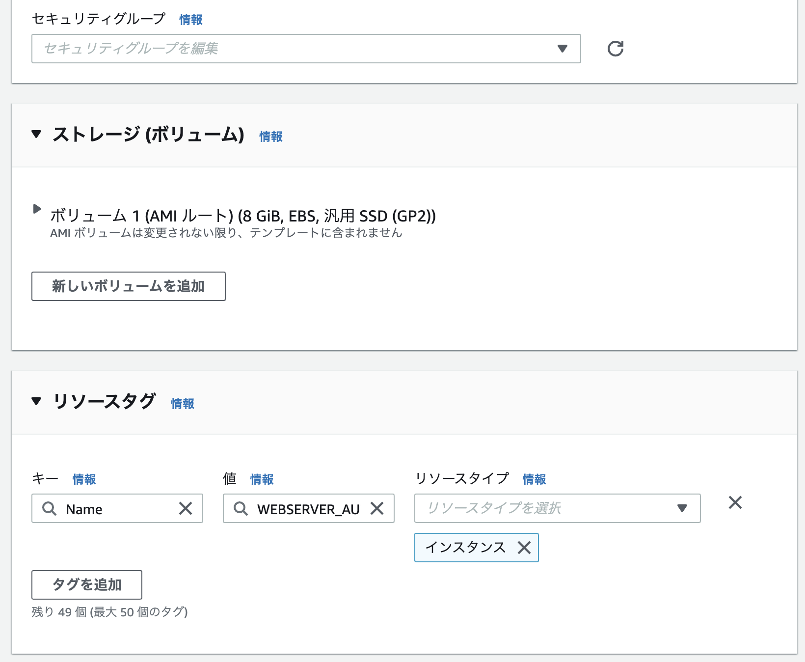The width and height of the screenshot is (805, 662).
Task: Collapse the ストレージ (ボリューム) section
Action: coord(36,135)
